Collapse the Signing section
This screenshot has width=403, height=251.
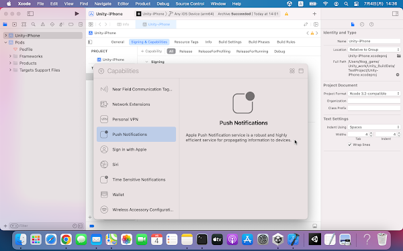point(146,62)
